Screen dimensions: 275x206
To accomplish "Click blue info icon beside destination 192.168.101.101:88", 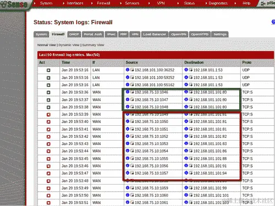I will tap(186, 158).
